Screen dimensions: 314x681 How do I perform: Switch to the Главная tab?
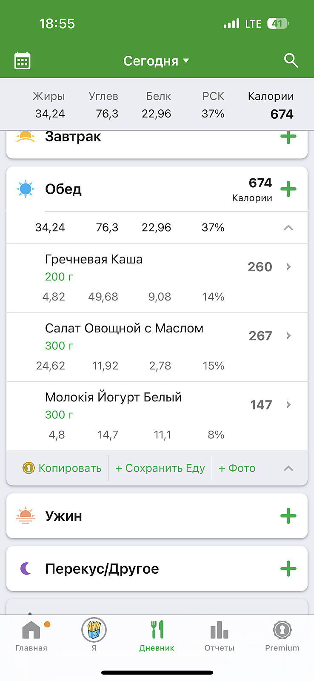[x=31, y=635]
